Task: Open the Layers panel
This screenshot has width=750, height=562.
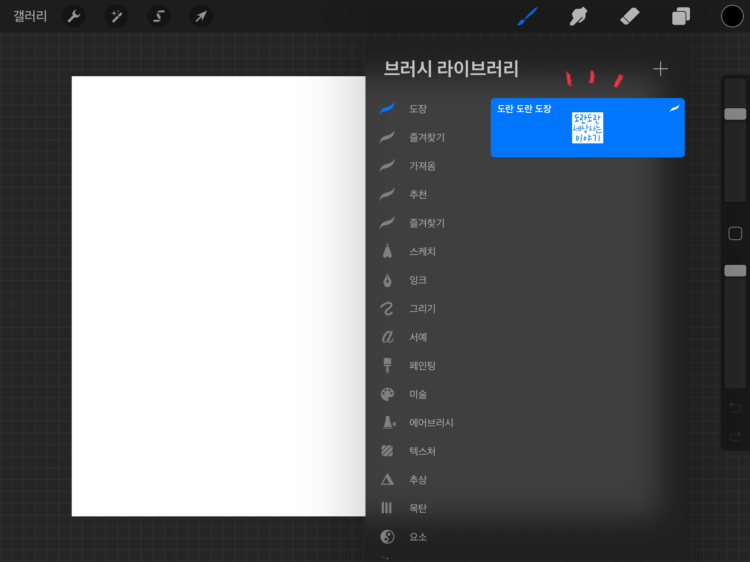Action: point(681,16)
